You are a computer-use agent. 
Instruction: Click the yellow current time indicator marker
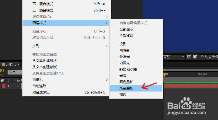(x=164, y=75)
